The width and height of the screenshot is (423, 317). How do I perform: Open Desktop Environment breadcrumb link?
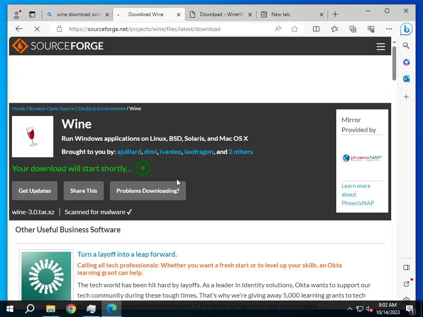tap(102, 109)
